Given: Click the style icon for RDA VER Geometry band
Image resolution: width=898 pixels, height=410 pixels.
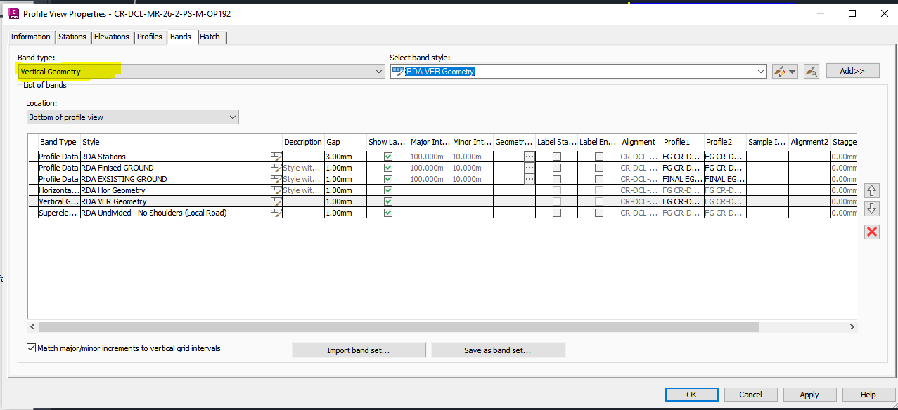Looking at the screenshot, I should pos(276,201).
